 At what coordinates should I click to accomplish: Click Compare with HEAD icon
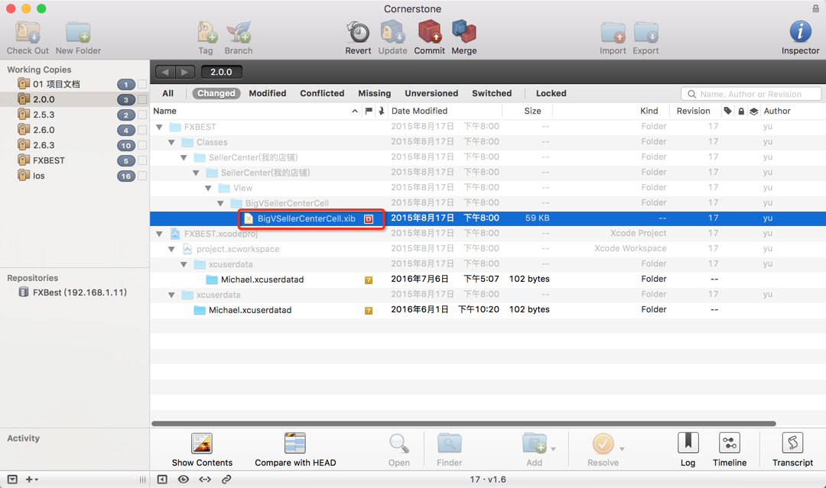[295, 443]
